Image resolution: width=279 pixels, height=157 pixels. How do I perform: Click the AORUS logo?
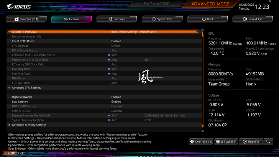point(19,7)
